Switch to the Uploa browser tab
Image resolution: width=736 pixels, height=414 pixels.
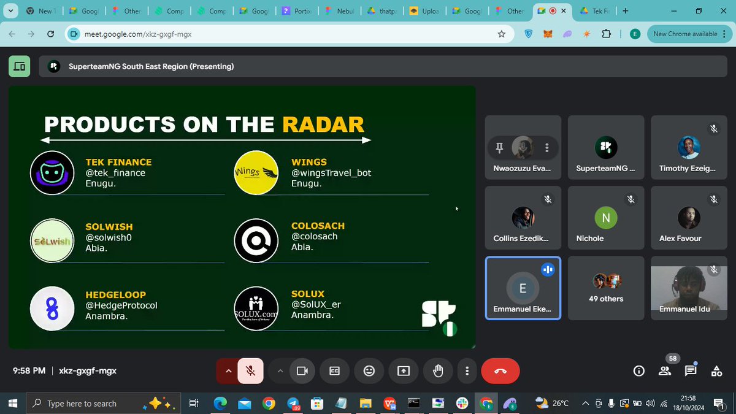[424, 11]
